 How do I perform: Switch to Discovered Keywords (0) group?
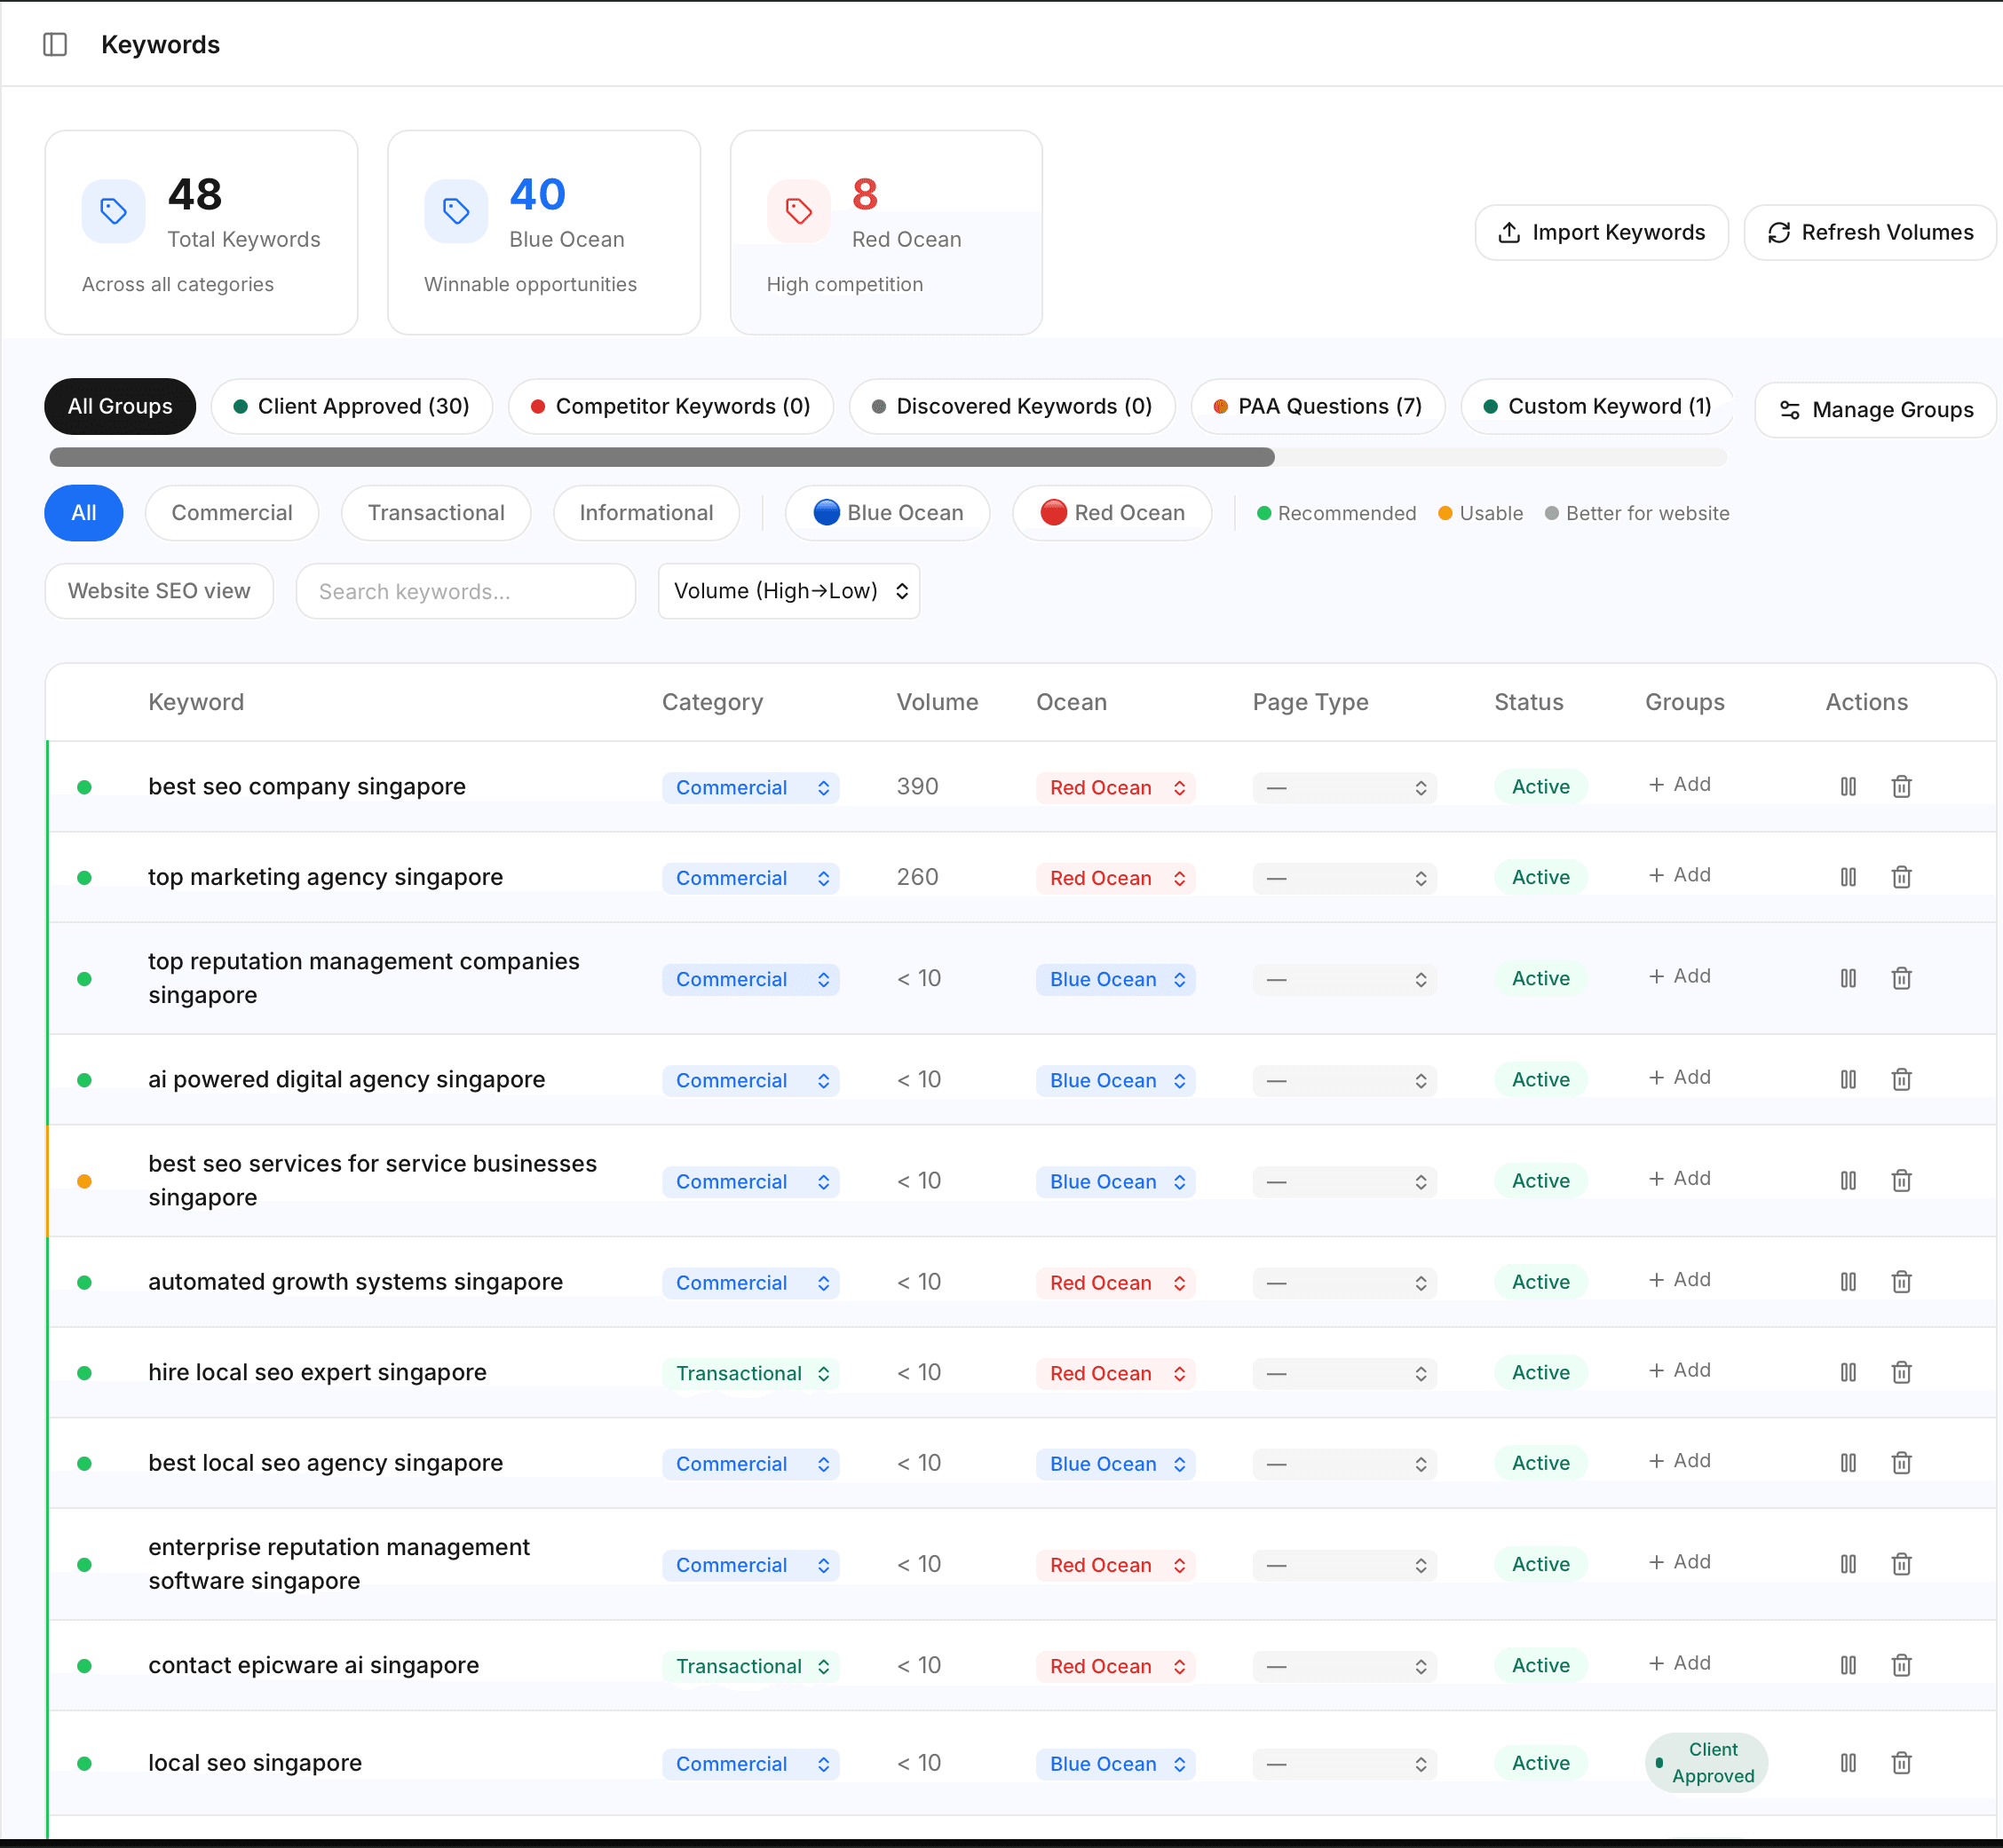click(x=1012, y=406)
